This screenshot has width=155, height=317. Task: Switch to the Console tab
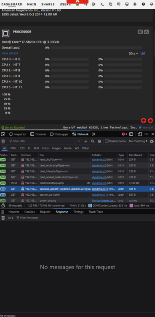(38, 134)
